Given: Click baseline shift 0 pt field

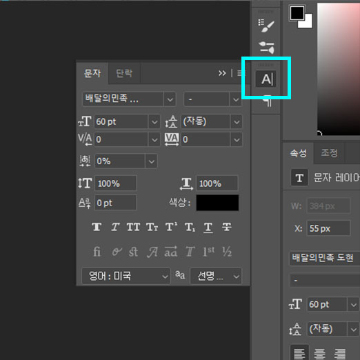Looking at the screenshot, I should click(116, 203).
